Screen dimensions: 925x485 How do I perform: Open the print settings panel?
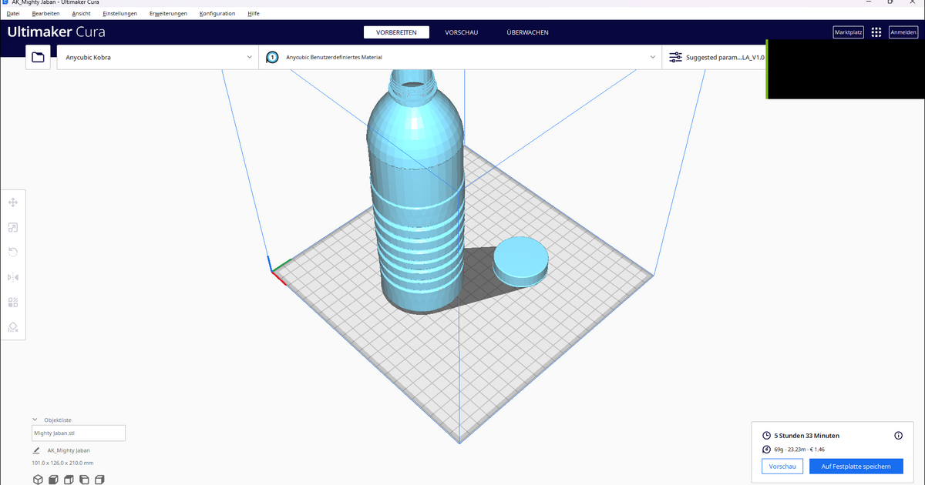(717, 56)
